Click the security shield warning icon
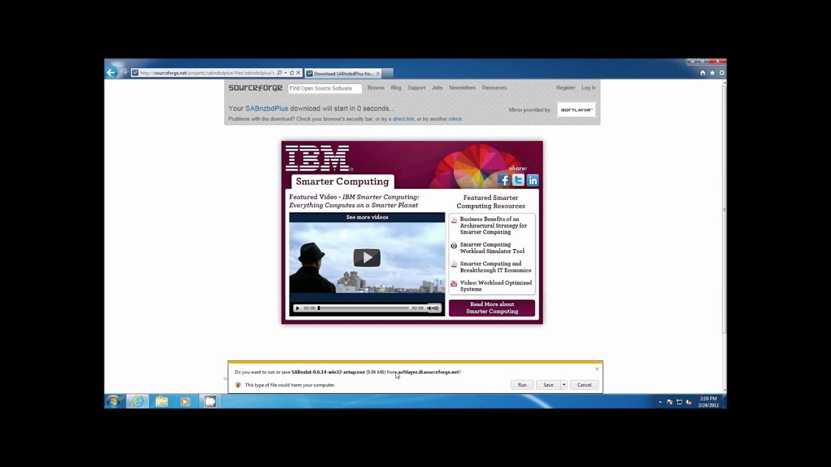 coord(238,385)
